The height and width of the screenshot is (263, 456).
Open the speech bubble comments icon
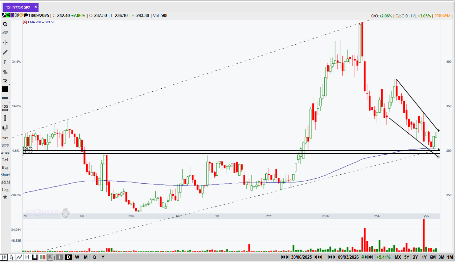pyautogui.click(x=26, y=15)
